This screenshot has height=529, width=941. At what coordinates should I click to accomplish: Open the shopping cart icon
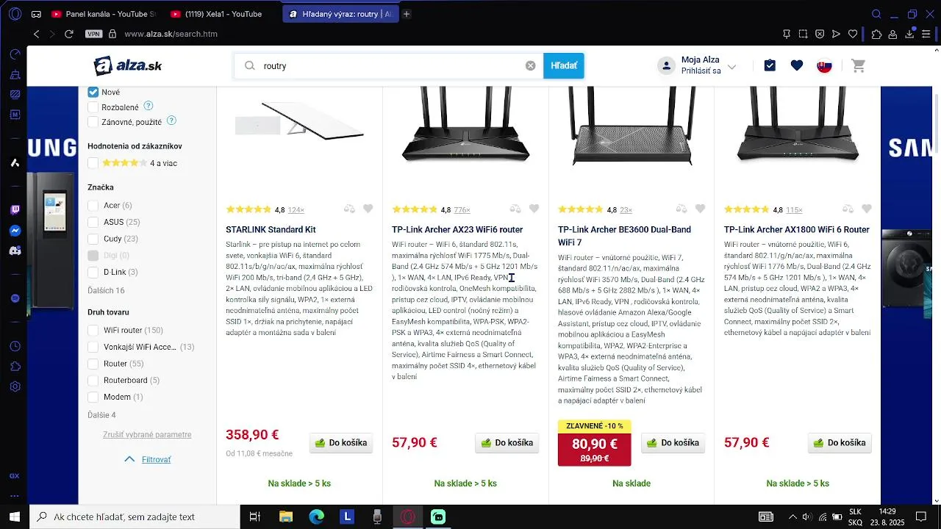point(858,66)
